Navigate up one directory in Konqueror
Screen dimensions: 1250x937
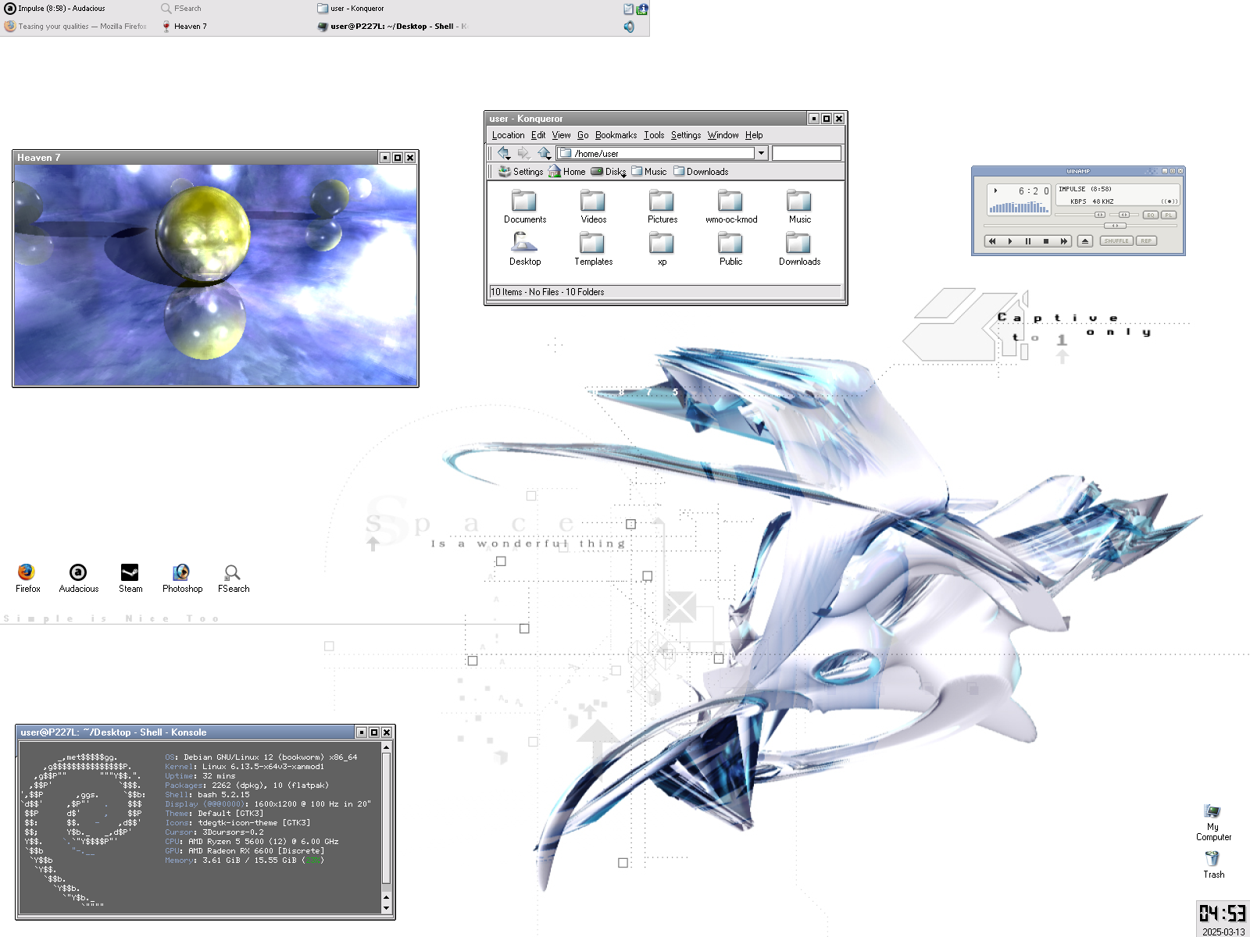544,153
